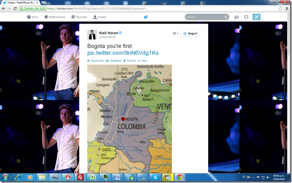Click the green Twitter, Inc. security lock badge
The width and height of the screenshot is (292, 183).
coord(33,9)
